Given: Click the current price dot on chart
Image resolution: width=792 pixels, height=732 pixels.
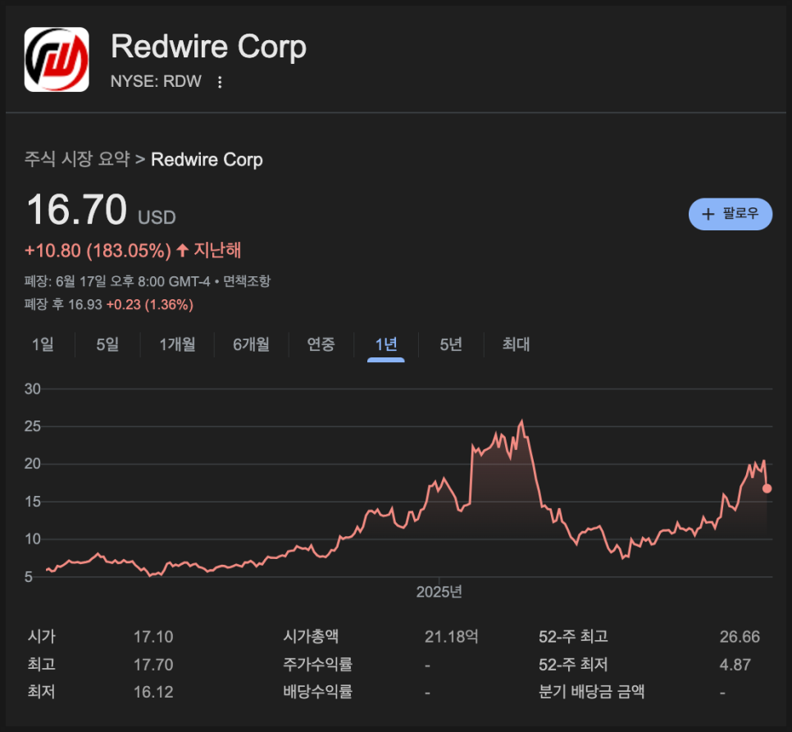Looking at the screenshot, I should tap(767, 489).
